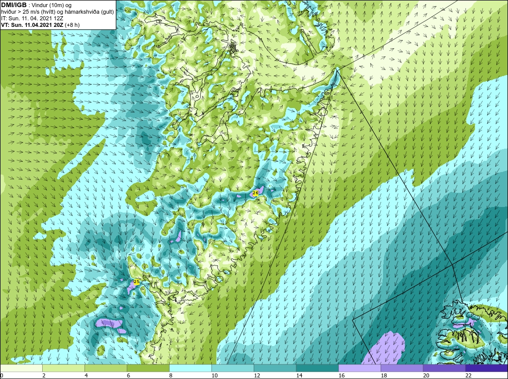508x379 pixels.
Task: Click the yellow gust marker labeled 26
Action: (x=256, y=193)
